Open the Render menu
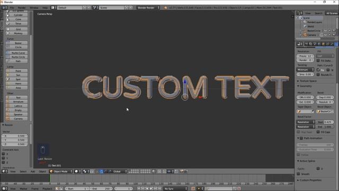The image size is (339, 191). click(22, 7)
